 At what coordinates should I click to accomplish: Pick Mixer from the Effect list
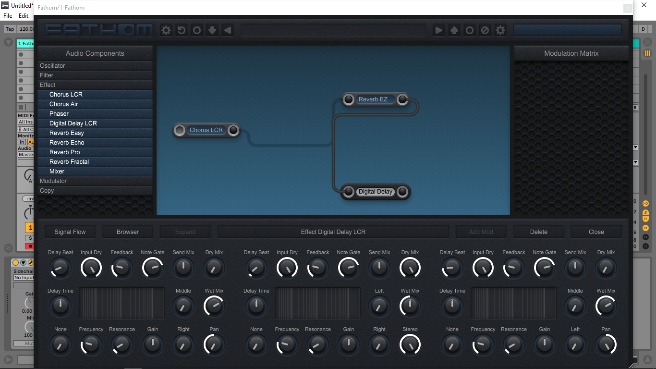tap(95, 172)
